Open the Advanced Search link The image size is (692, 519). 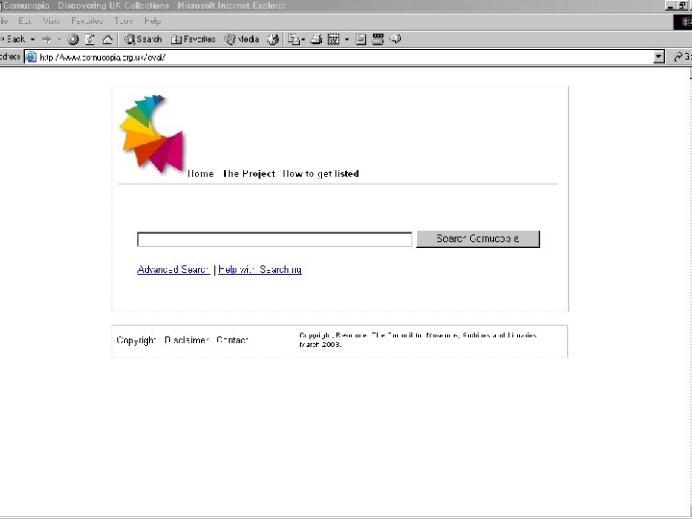tap(173, 269)
